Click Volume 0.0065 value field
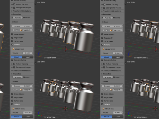 click(118, 113)
